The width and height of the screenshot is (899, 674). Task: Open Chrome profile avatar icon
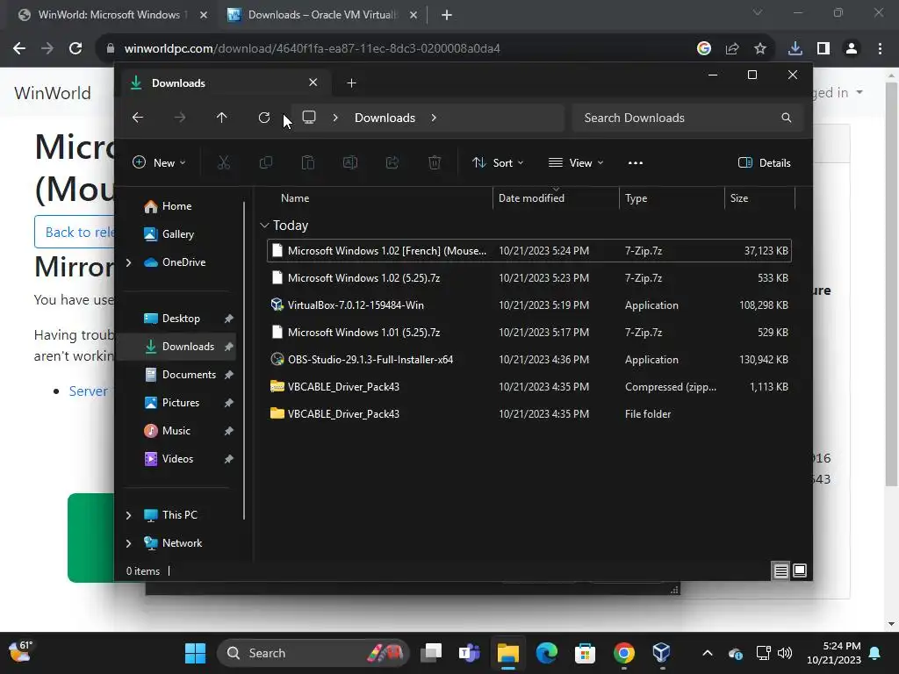click(852, 49)
